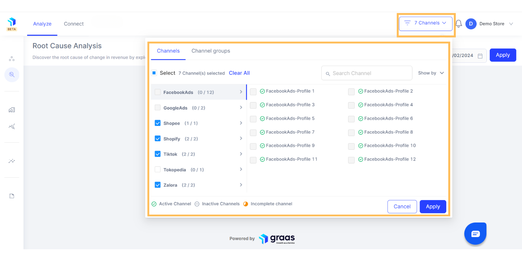
Task: Click the calendar icon in date field
Action: point(480,56)
